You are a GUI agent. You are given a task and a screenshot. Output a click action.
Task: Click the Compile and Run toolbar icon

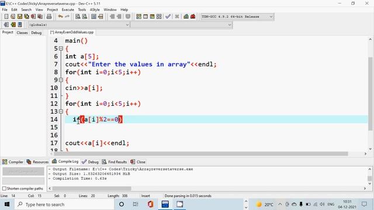click(152, 16)
